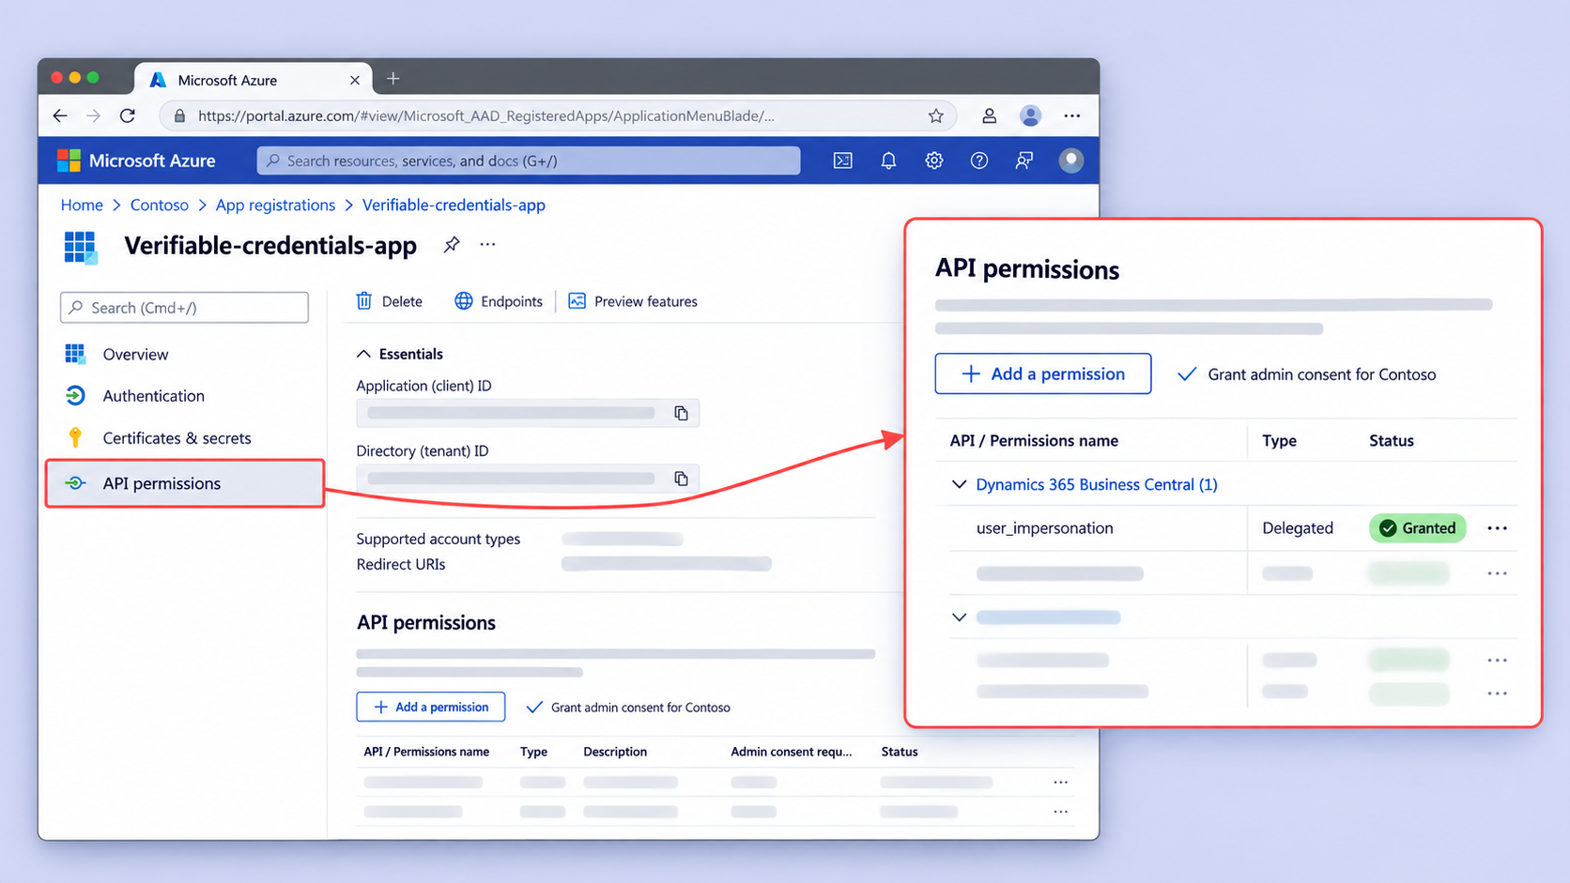Screen dimensions: 1570x883
Task: Click Add a permission in the callout panel
Action: (x=1042, y=373)
